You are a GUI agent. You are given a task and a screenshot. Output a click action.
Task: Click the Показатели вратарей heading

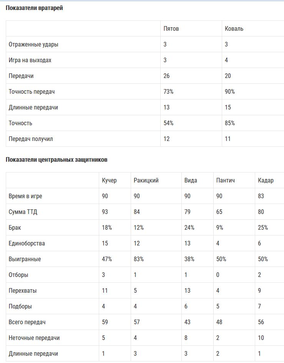tap(34, 8)
